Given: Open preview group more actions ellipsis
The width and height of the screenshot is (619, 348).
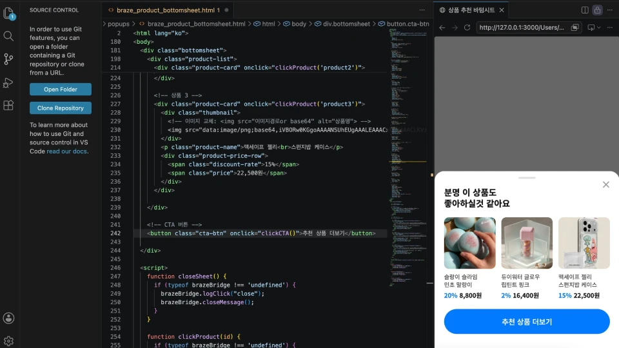Looking at the screenshot, I should [610, 10].
